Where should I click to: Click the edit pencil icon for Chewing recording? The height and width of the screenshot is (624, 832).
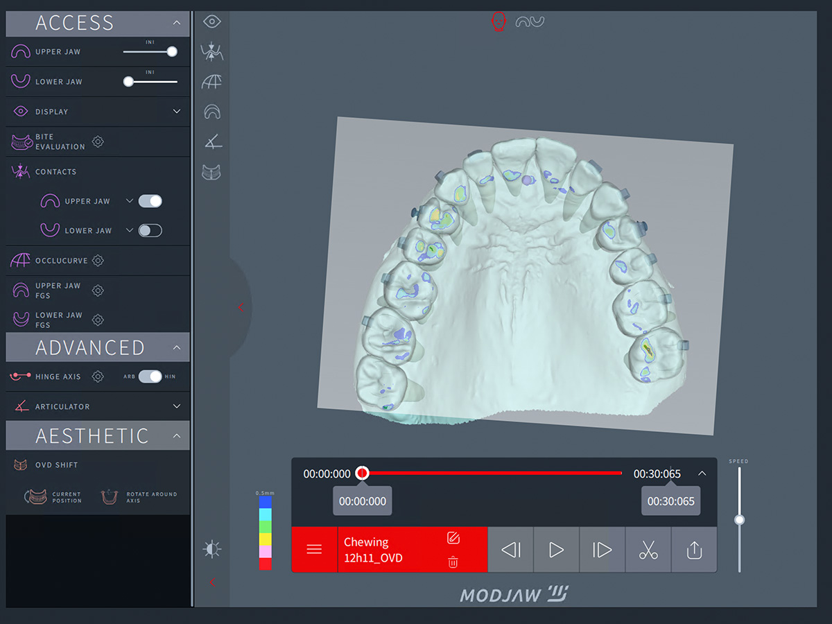coord(453,538)
